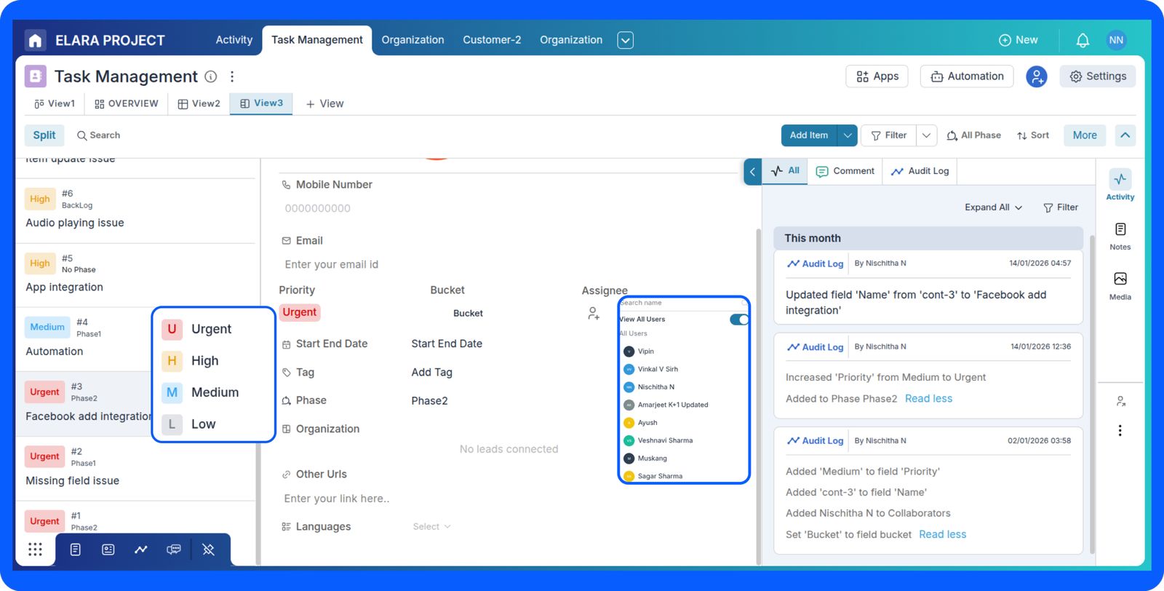Collapse the activity panel with the left arrow

(753, 172)
